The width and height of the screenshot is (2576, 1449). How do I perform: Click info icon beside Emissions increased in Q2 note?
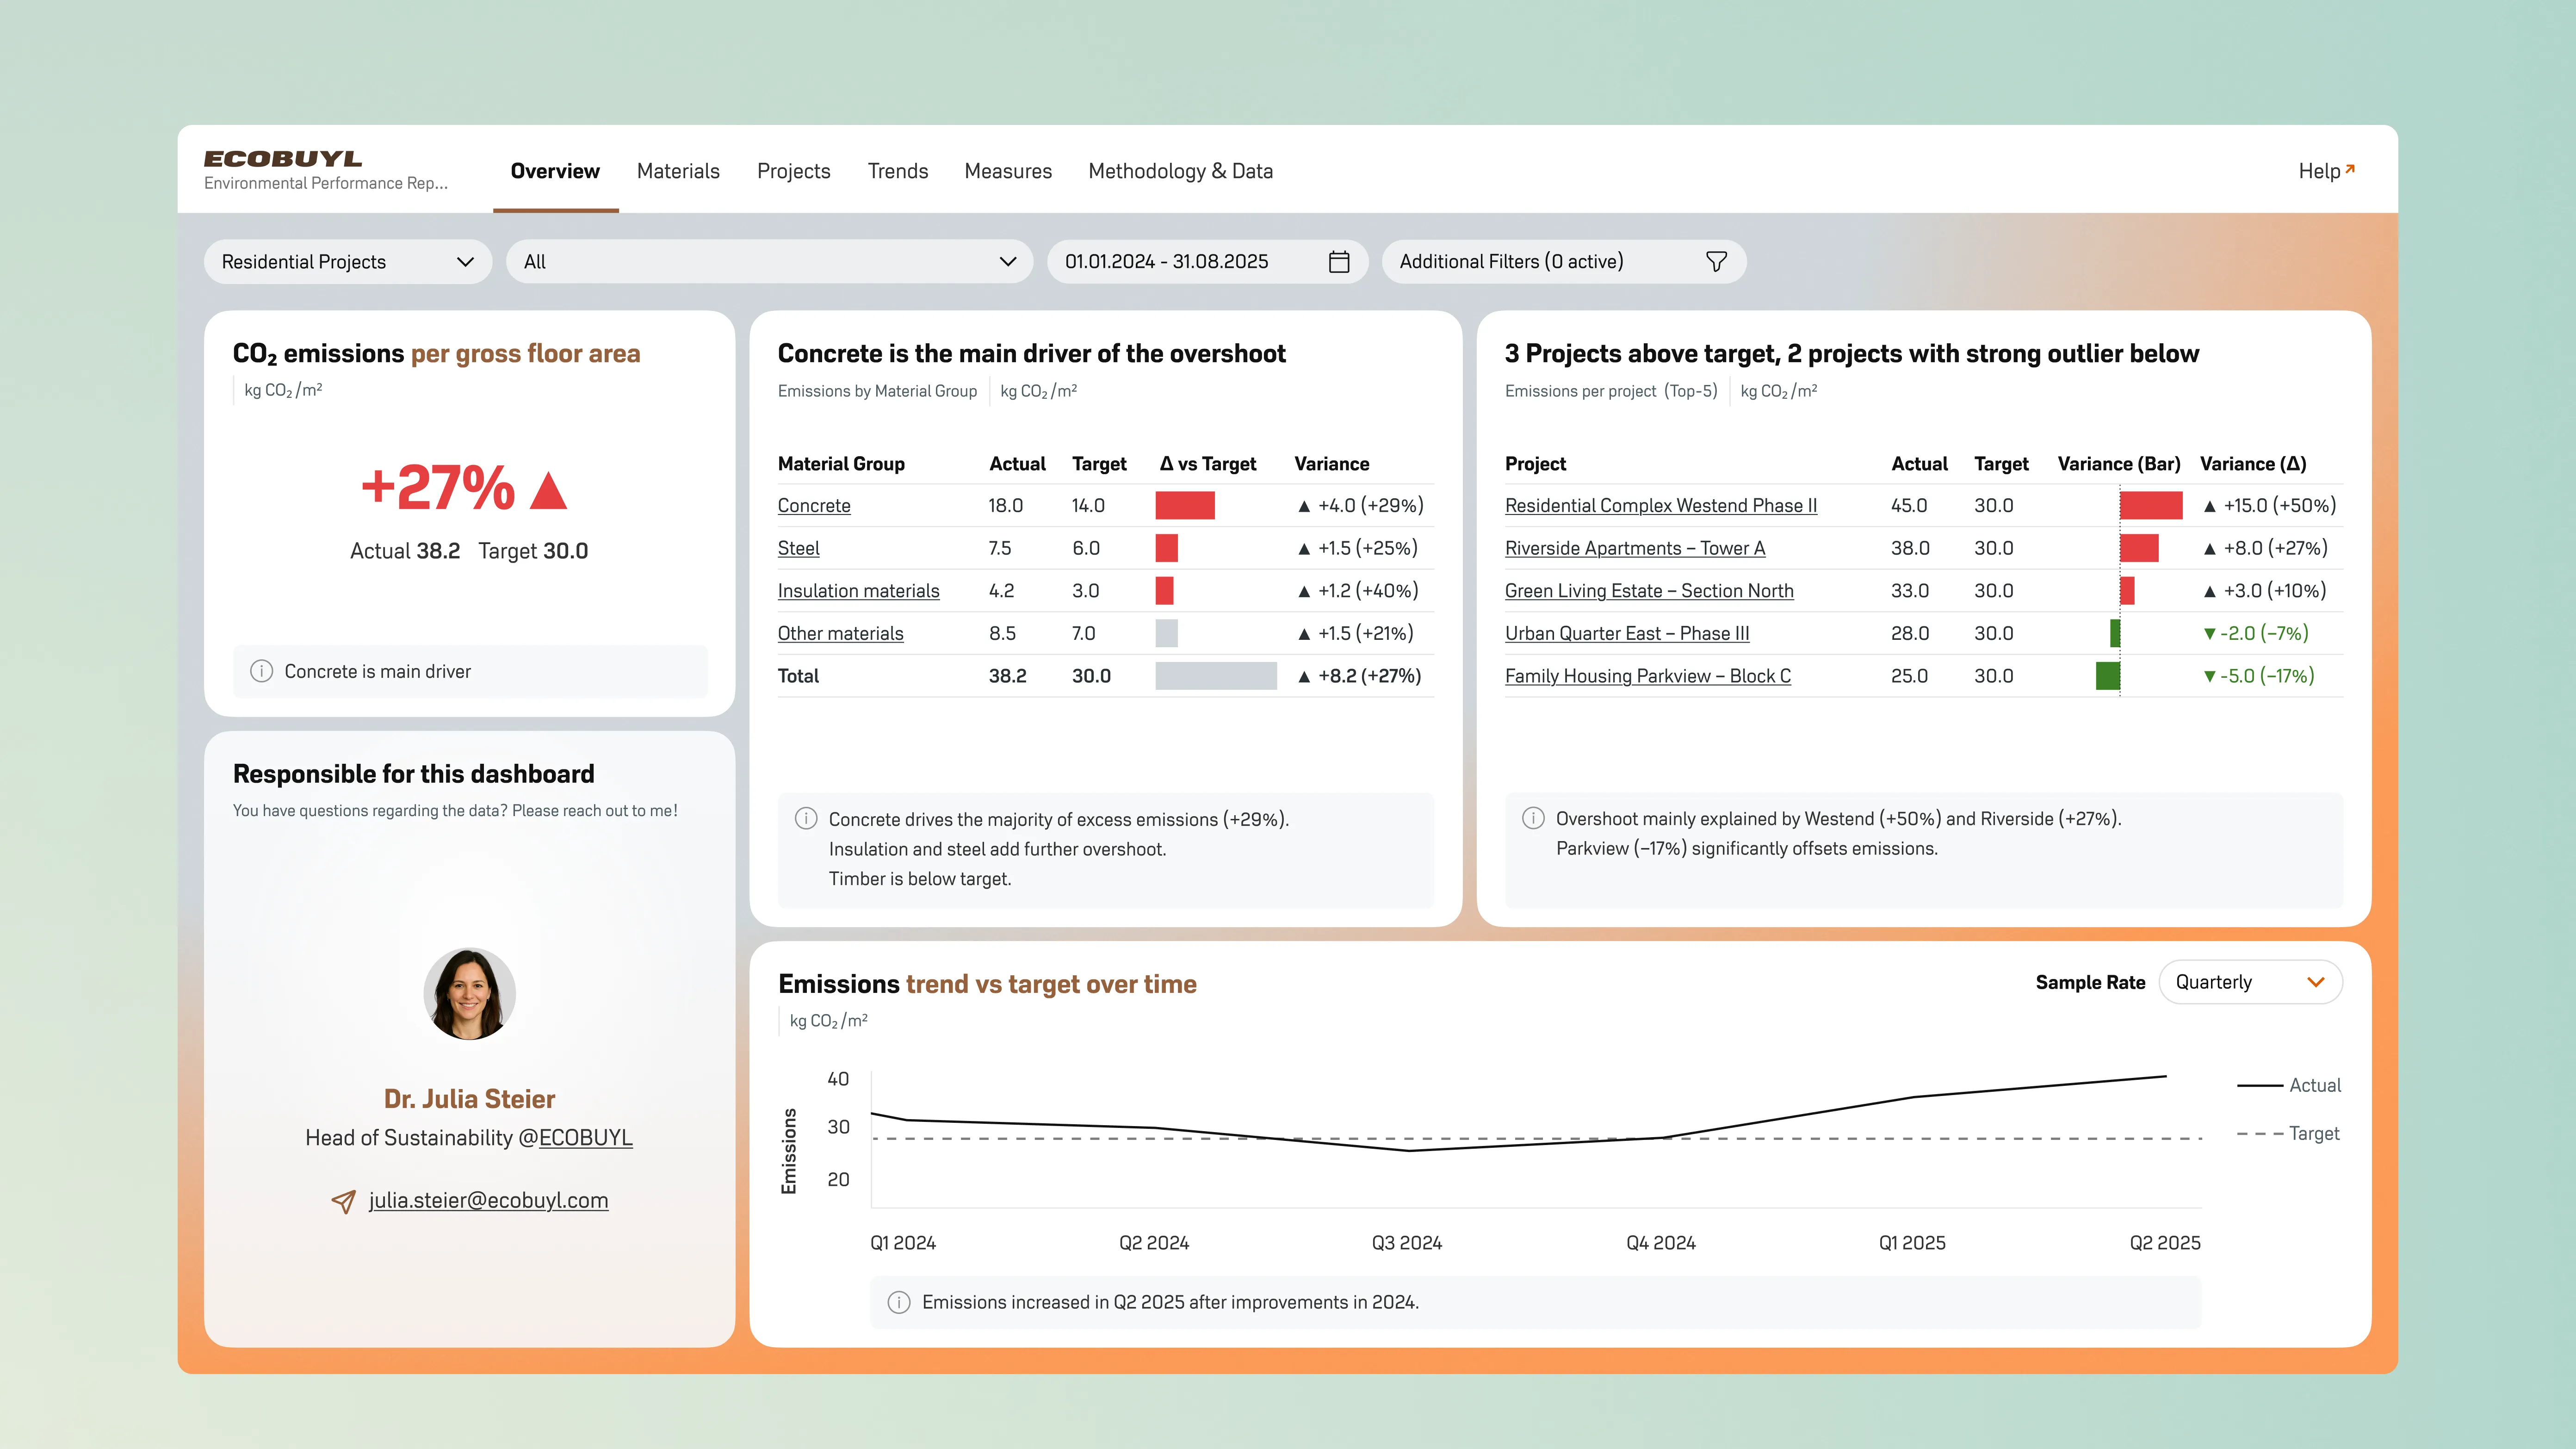click(898, 1302)
